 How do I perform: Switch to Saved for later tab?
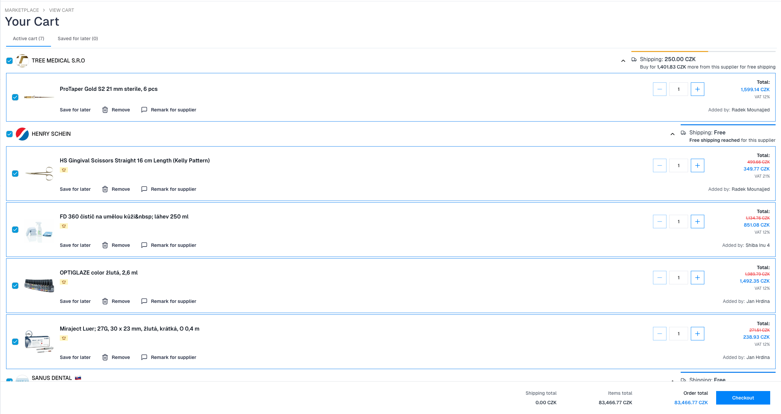(x=78, y=38)
